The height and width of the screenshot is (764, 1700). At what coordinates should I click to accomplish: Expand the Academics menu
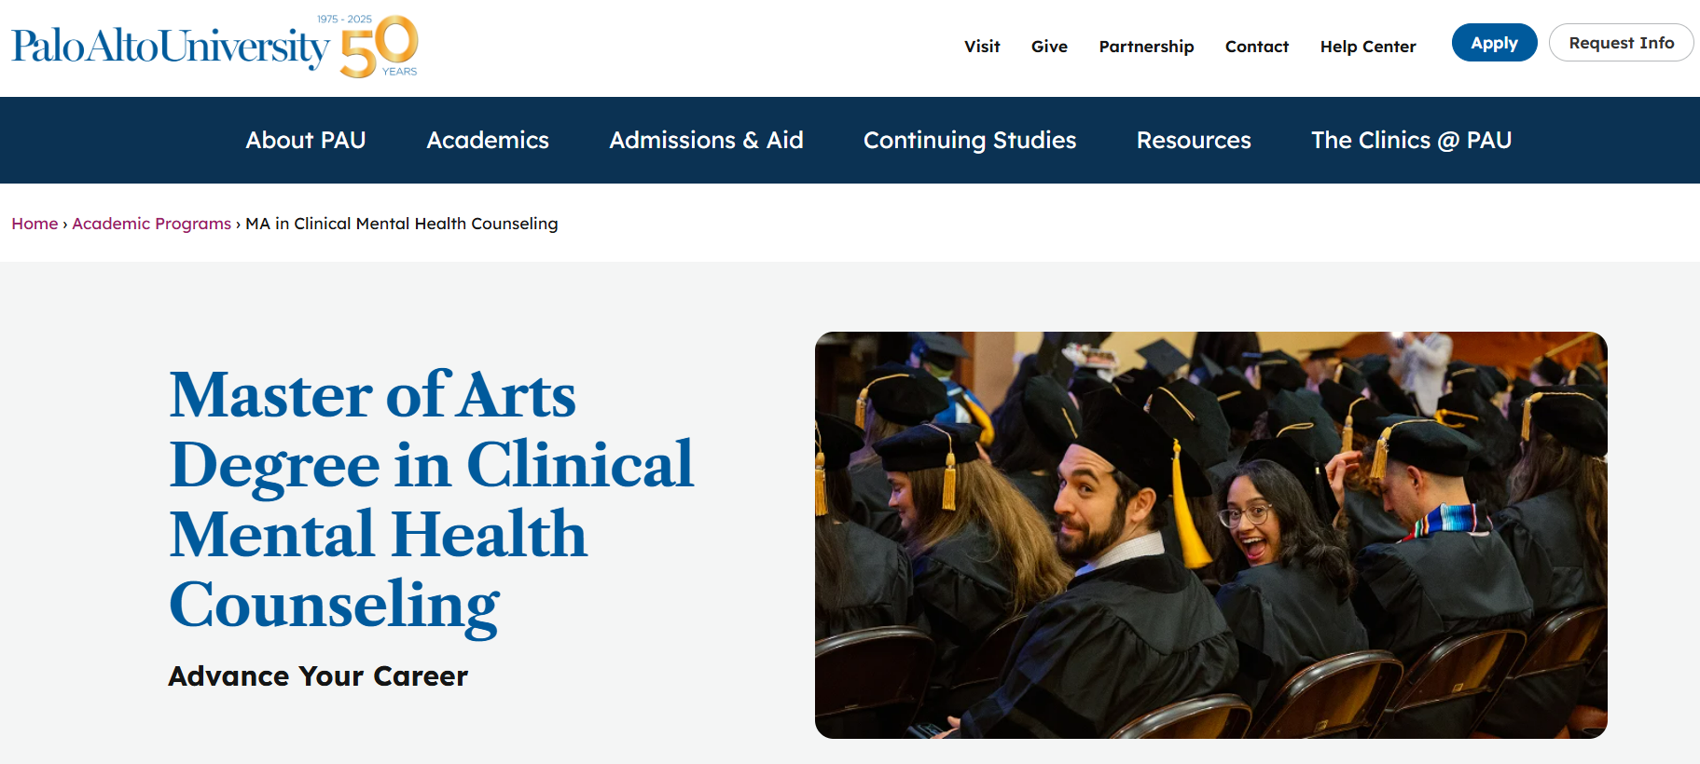pos(488,140)
